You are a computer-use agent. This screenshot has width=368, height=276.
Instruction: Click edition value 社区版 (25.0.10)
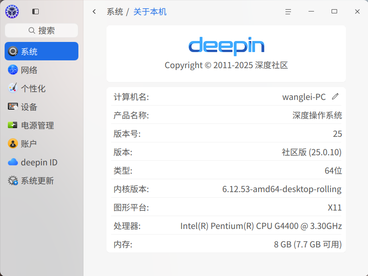pos(312,152)
